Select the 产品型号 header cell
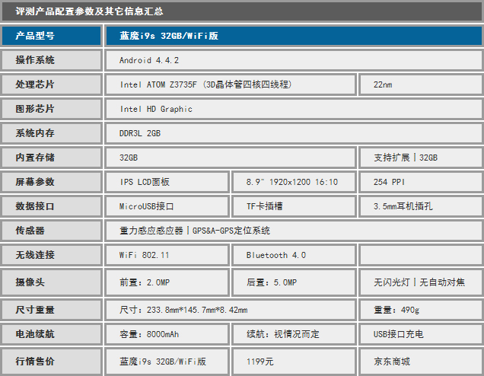The height and width of the screenshot is (376, 484). [x=50, y=36]
